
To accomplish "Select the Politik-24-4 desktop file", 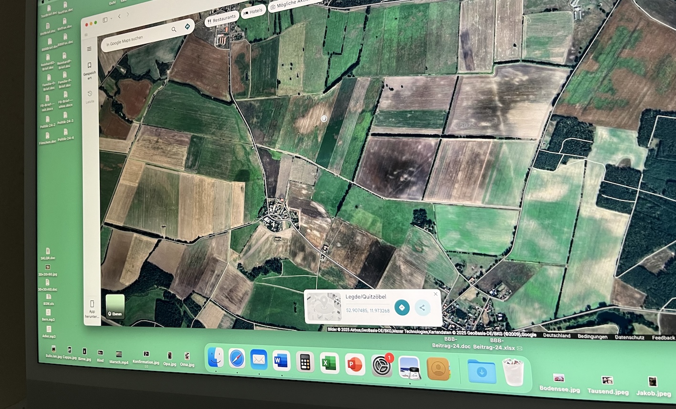I will click(x=65, y=134).
